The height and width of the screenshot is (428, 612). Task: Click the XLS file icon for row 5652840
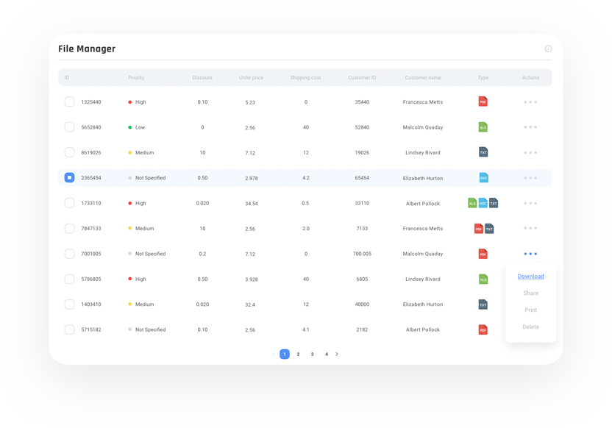(483, 127)
